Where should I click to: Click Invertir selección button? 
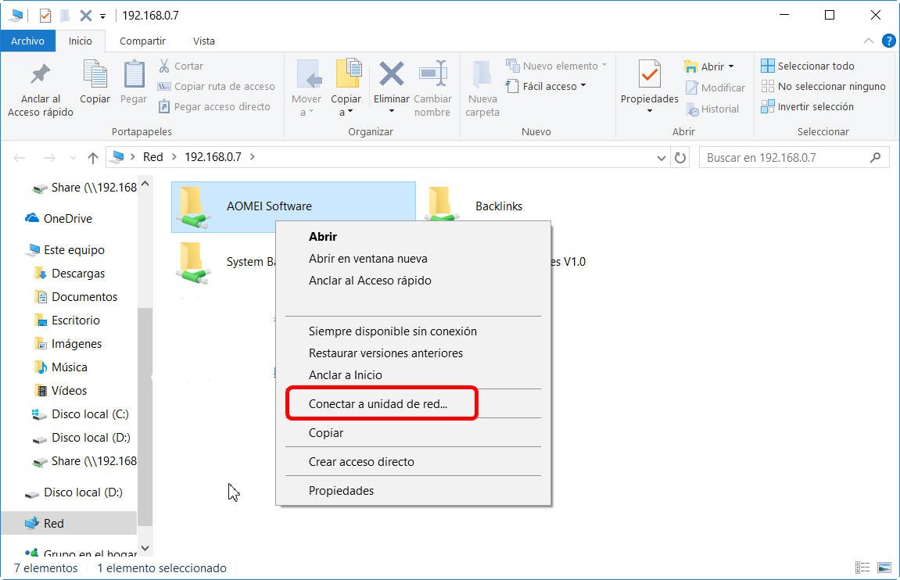tap(816, 107)
